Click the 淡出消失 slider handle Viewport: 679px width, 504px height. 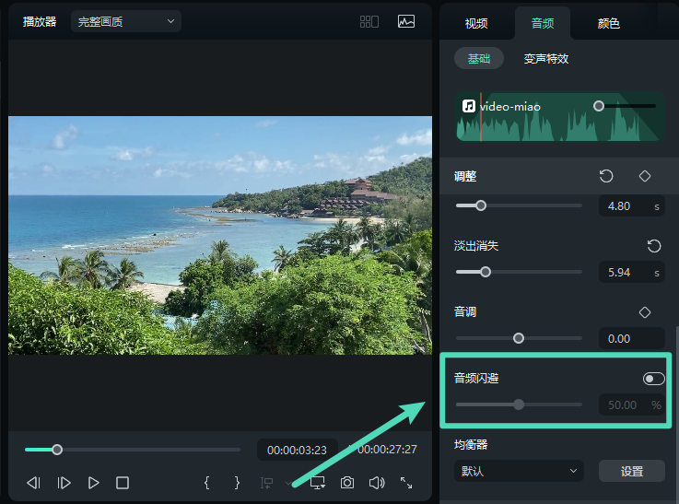pos(486,272)
